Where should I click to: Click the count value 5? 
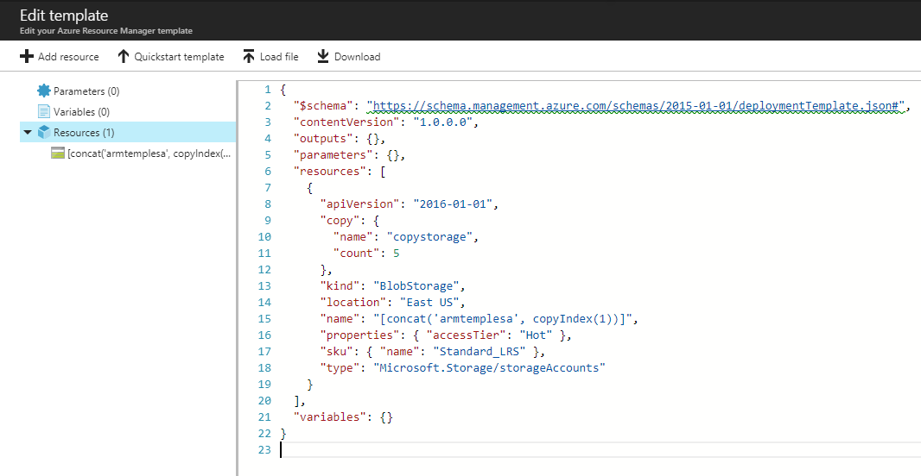397,254
